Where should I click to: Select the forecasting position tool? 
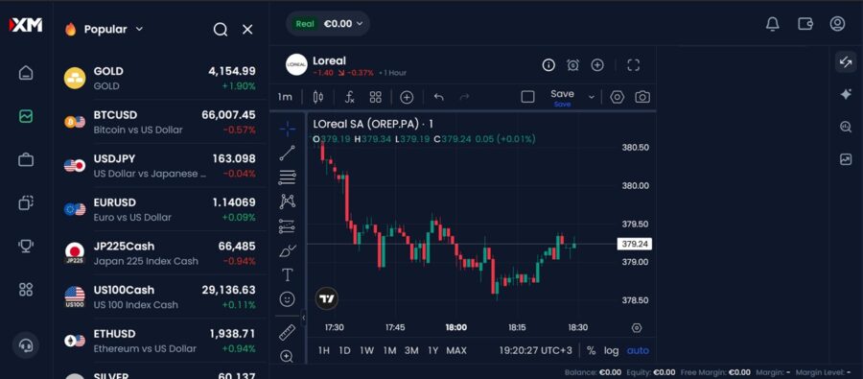coord(288,225)
